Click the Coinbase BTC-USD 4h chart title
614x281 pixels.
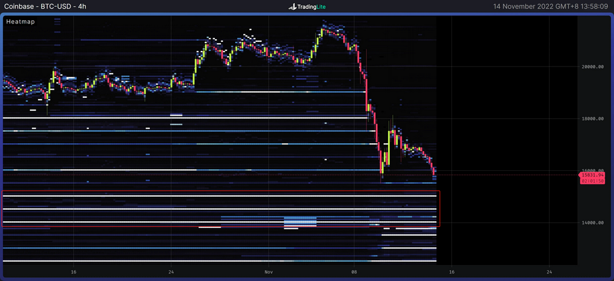[x=45, y=7]
